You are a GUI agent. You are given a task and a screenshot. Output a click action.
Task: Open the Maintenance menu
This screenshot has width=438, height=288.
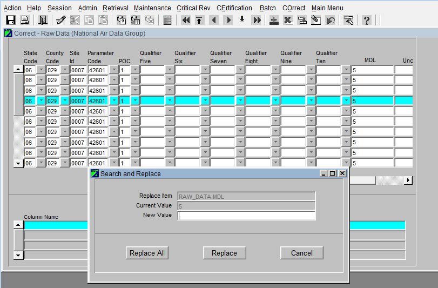152,8
